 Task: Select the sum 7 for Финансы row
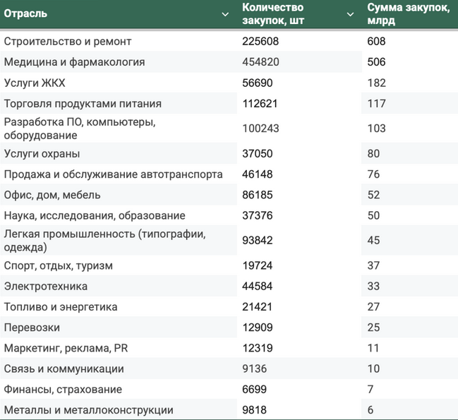[x=370, y=390]
